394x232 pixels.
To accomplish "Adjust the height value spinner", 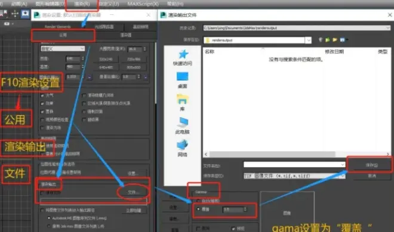I will [x=82, y=67].
